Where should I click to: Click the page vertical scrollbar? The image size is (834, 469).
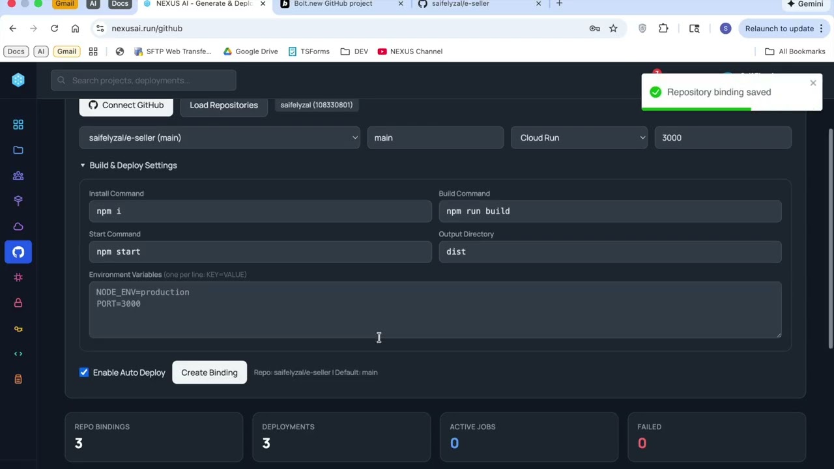(830, 238)
